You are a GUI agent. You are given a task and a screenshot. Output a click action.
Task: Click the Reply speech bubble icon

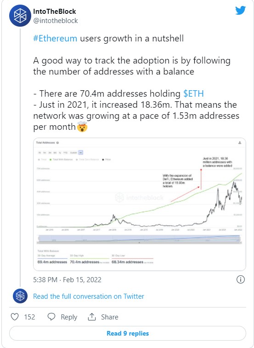tap(51, 317)
